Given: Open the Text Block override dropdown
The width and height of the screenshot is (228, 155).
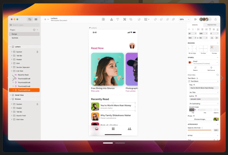Looking at the screenshot, I should coord(203,81).
